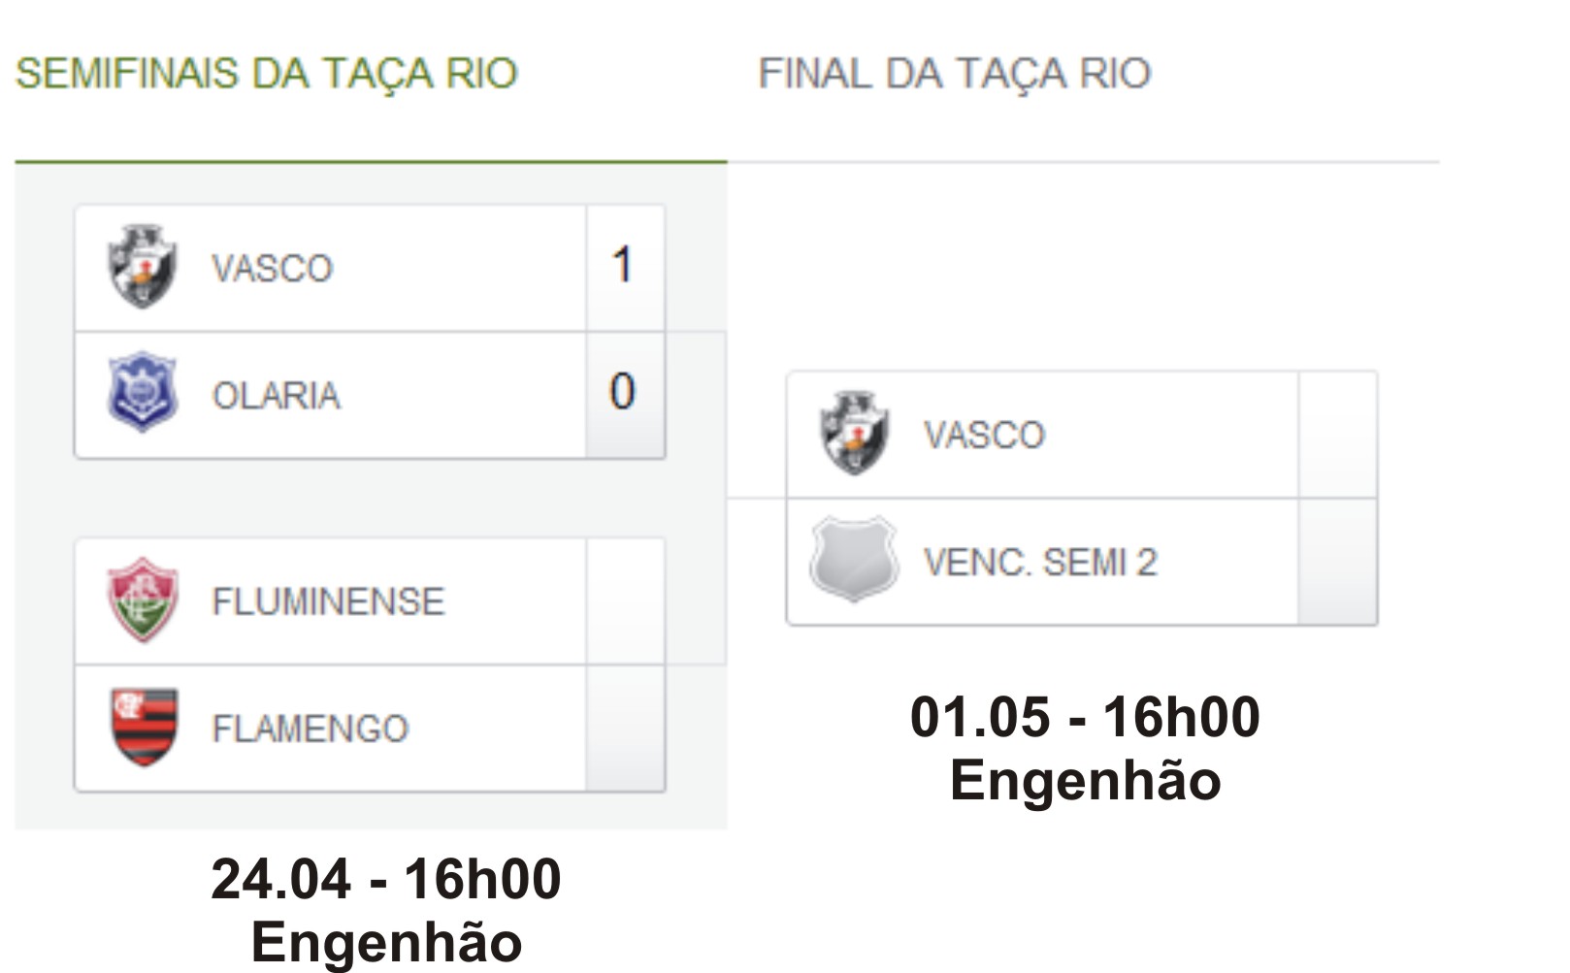Image resolution: width=1570 pixels, height=973 pixels.
Task: Select Vasco team name in the final
Action: (x=984, y=436)
